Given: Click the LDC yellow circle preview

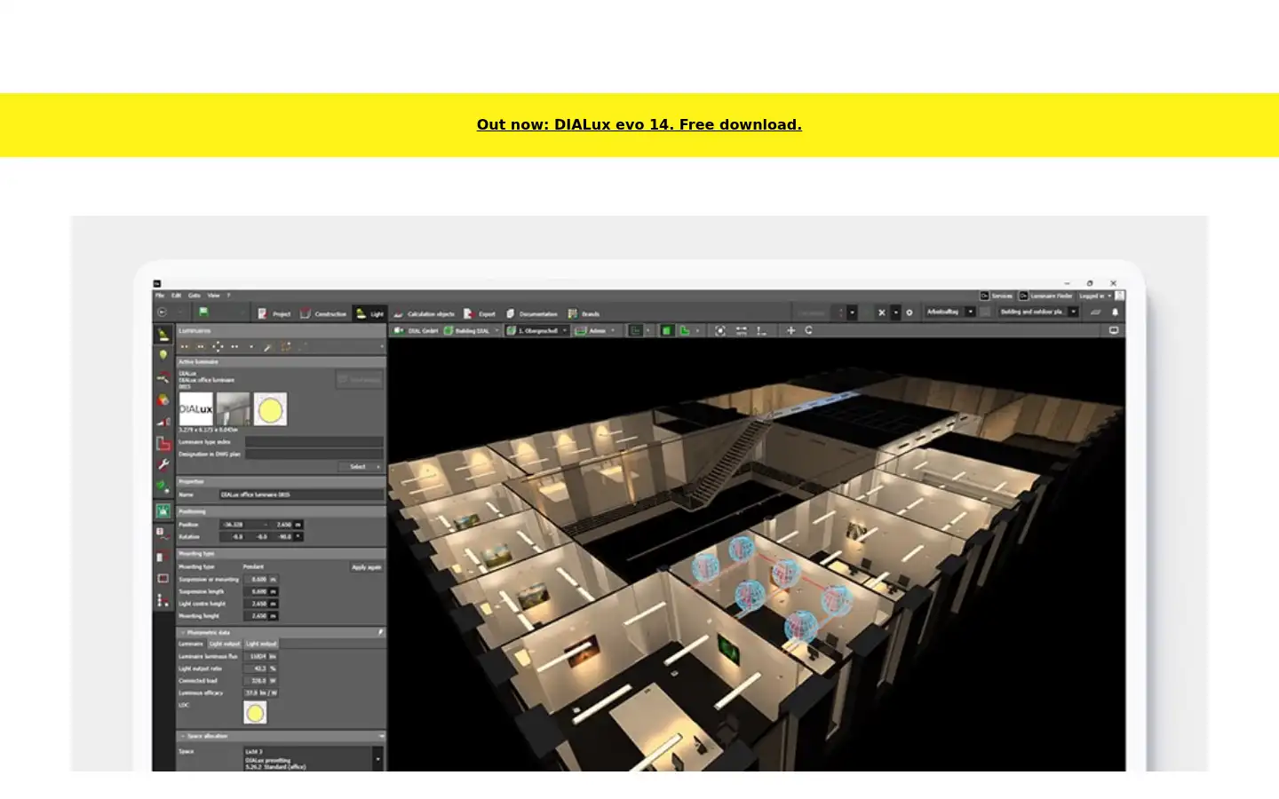Looking at the screenshot, I should click(255, 713).
